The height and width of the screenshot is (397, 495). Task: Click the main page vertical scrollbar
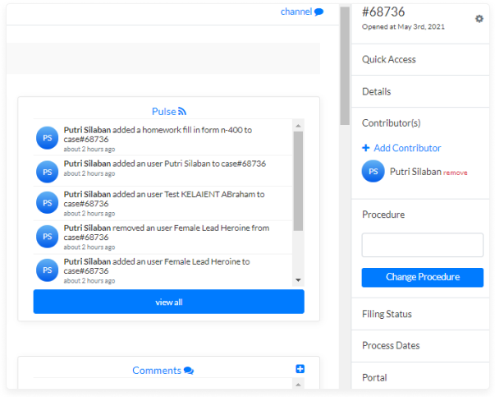[x=345, y=66]
